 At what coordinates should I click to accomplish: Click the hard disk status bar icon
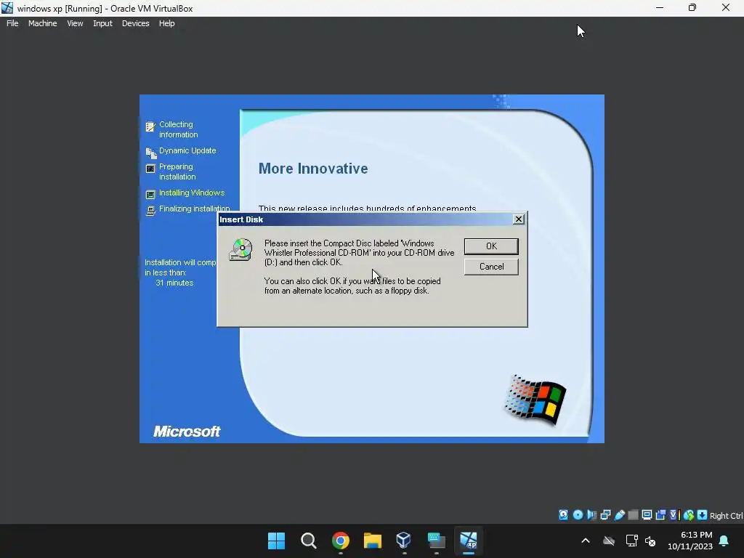tap(563, 515)
